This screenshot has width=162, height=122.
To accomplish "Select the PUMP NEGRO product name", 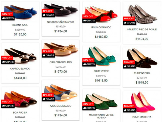I will 142,73.
